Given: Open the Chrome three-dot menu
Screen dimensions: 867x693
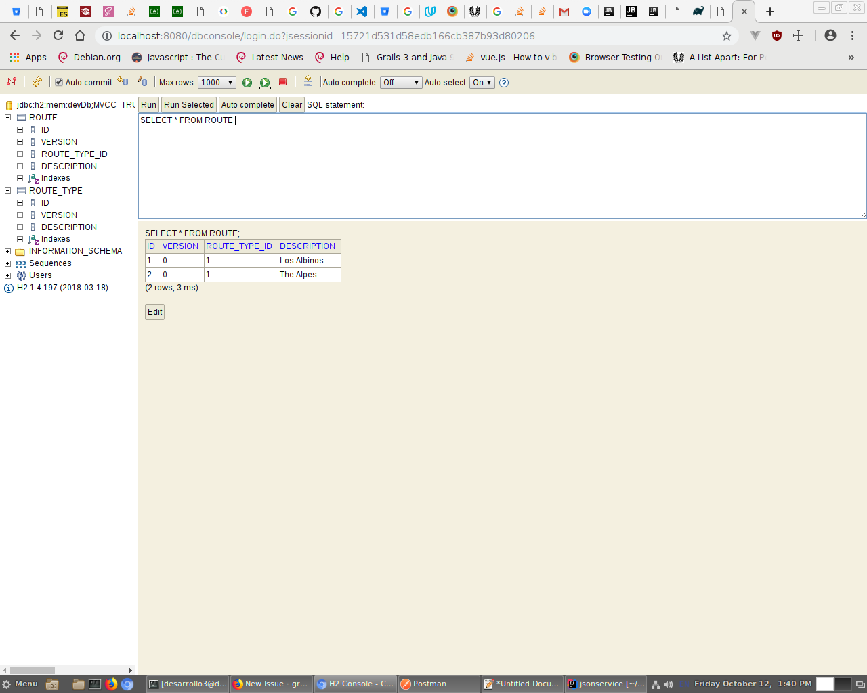Looking at the screenshot, I should pyautogui.click(x=852, y=35).
